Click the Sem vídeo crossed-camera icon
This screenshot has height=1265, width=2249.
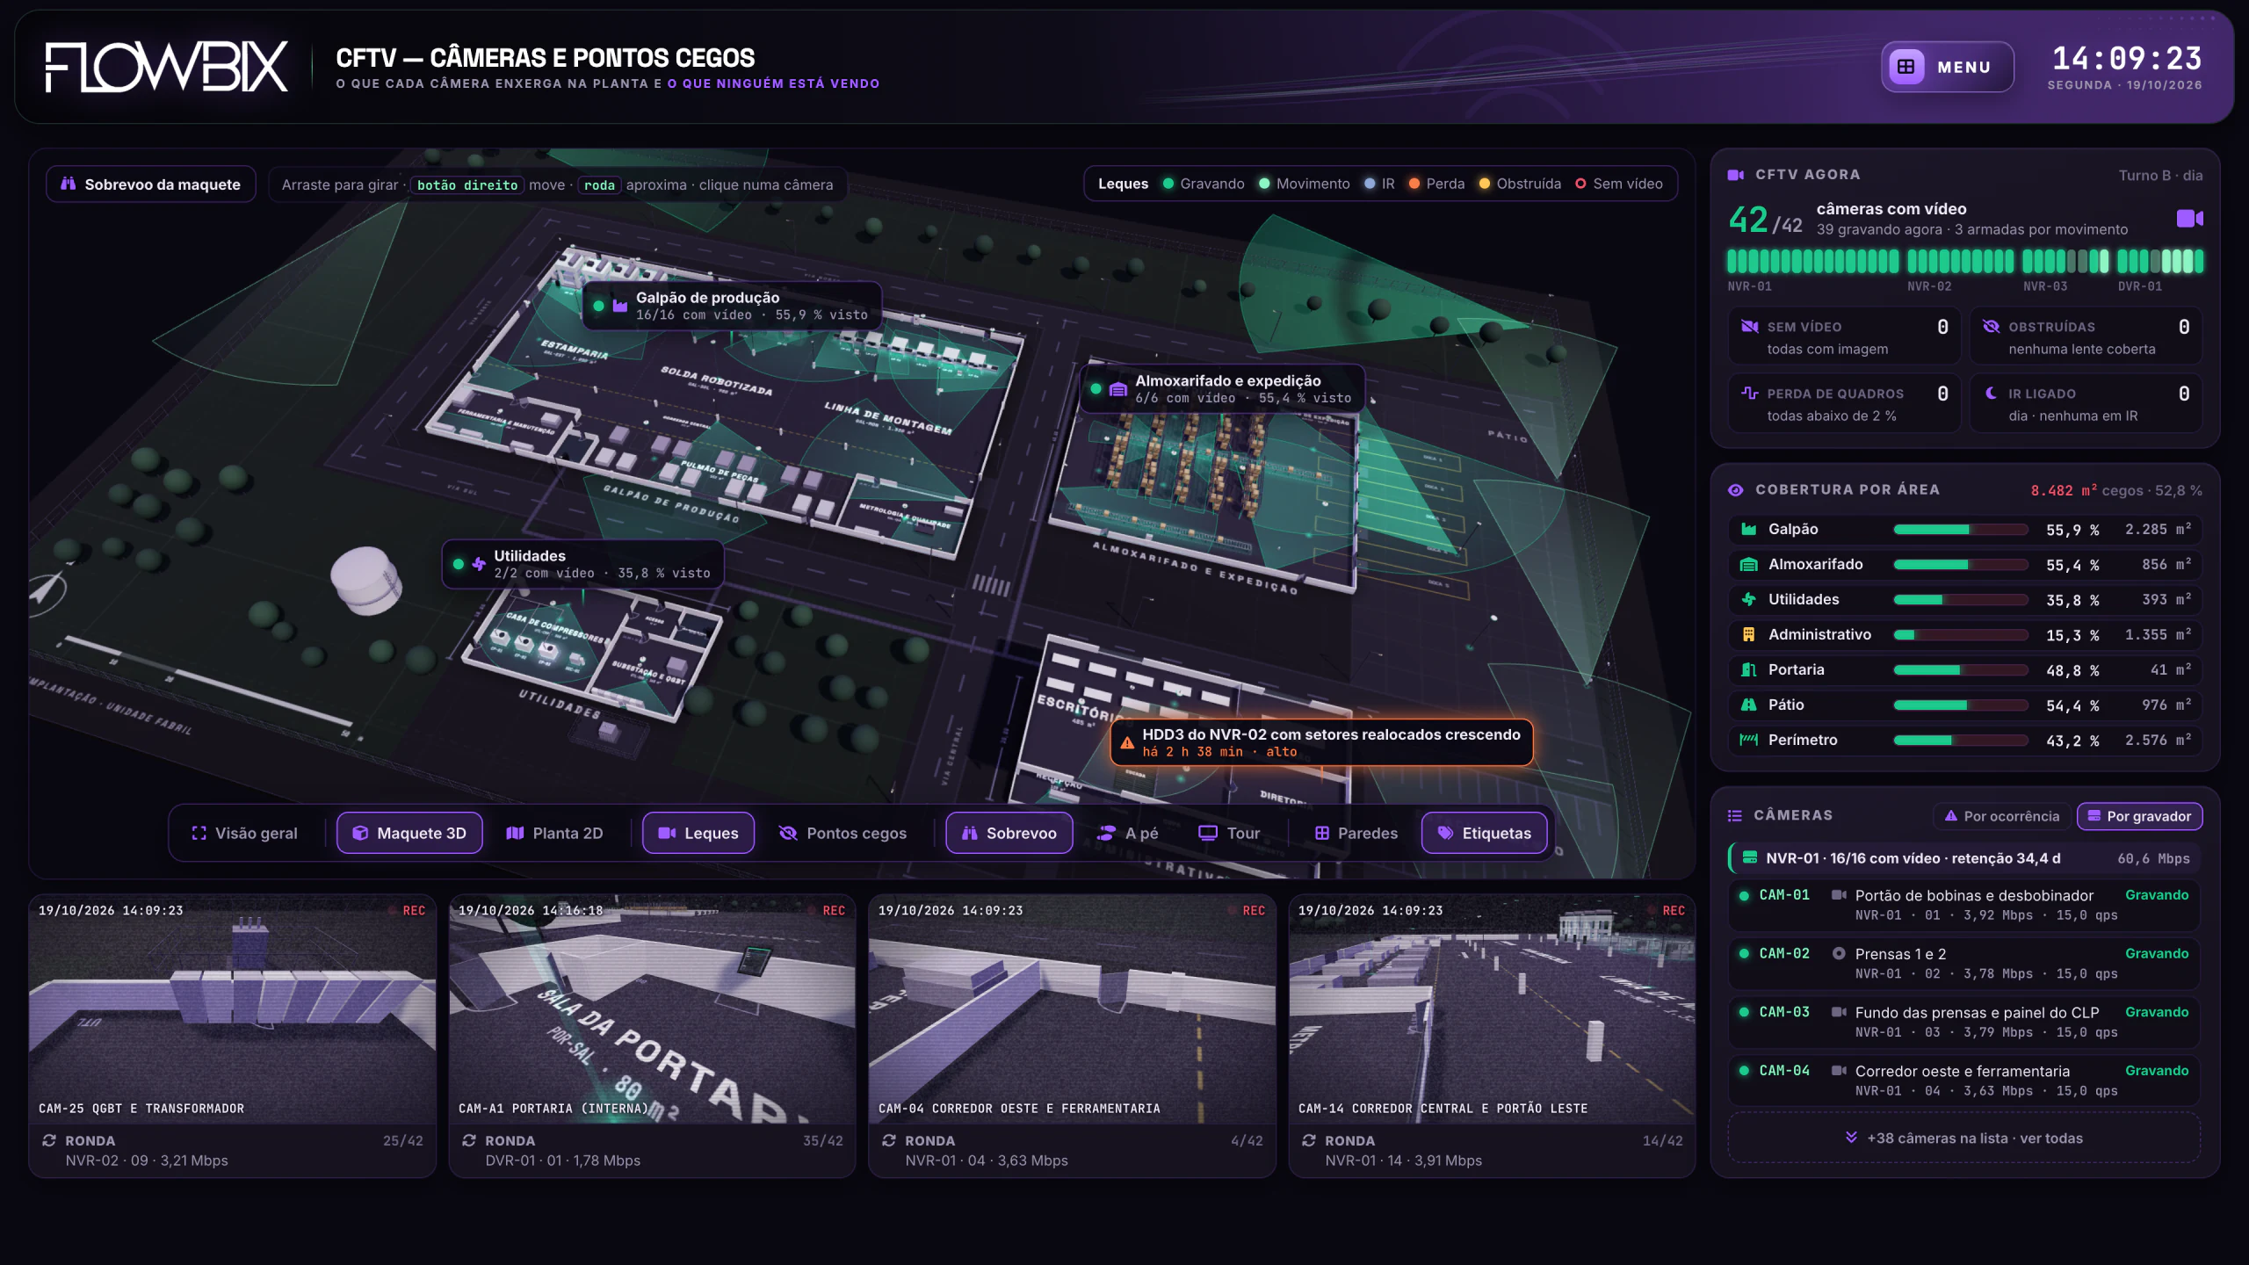pos(1749,327)
